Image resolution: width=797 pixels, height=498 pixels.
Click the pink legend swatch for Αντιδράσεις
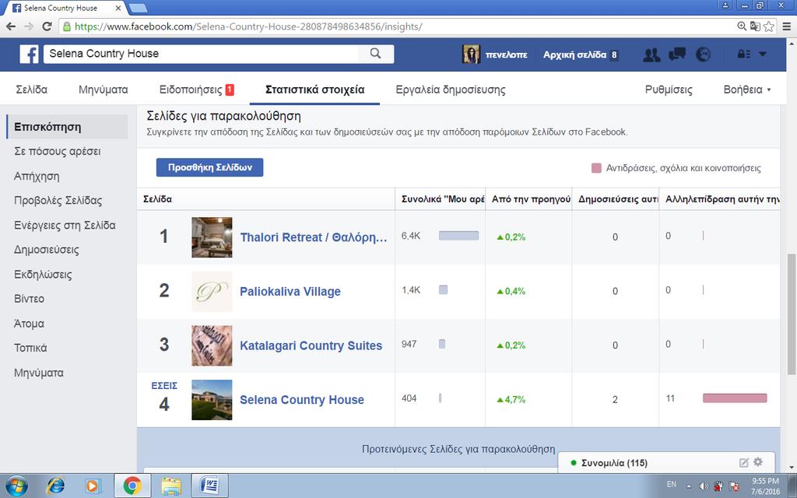(596, 168)
